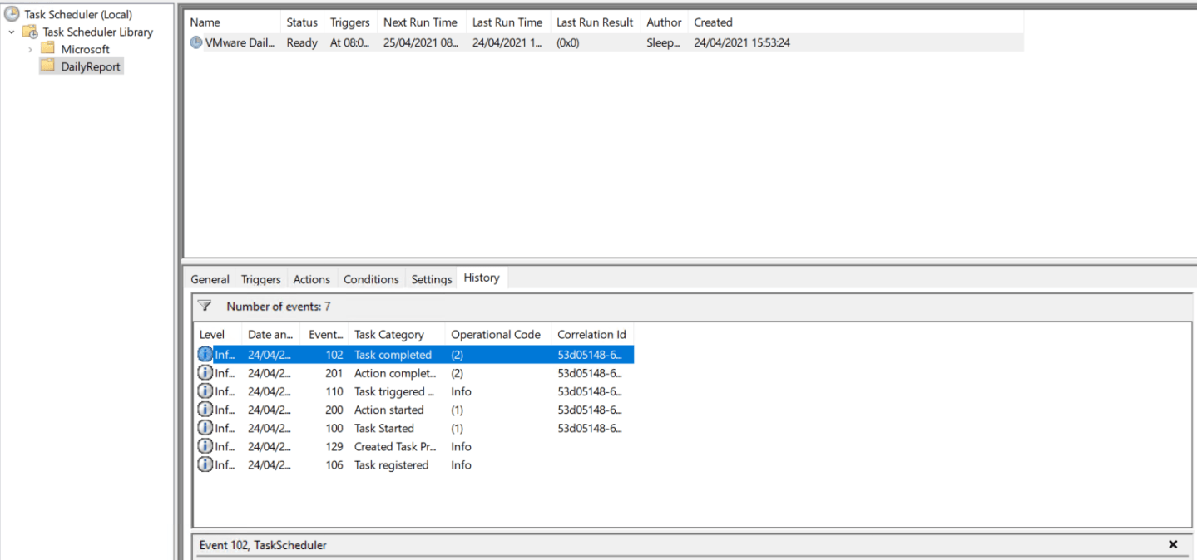The width and height of the screenshot is (1197, 560).
Task: Sort by Last Run Result column
Action: point(595,22)
